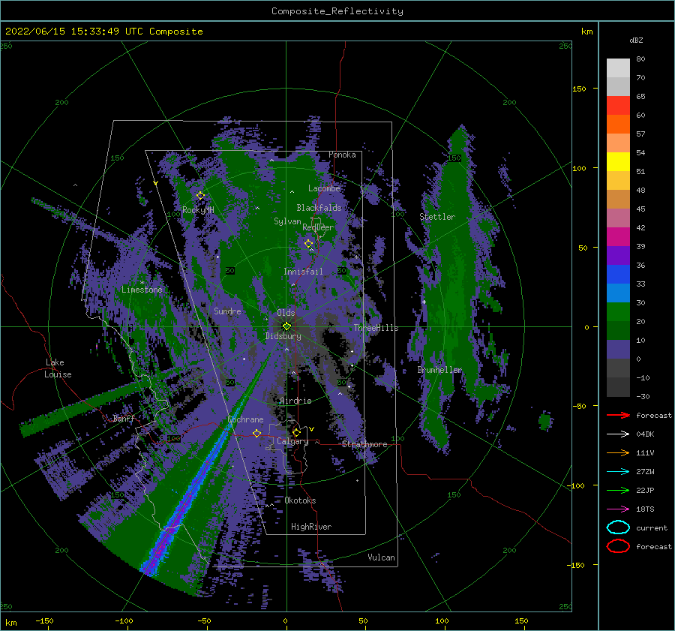Click the Ponoka town label
This screenshot has height=631, width=675.
[x=342, y=155]
